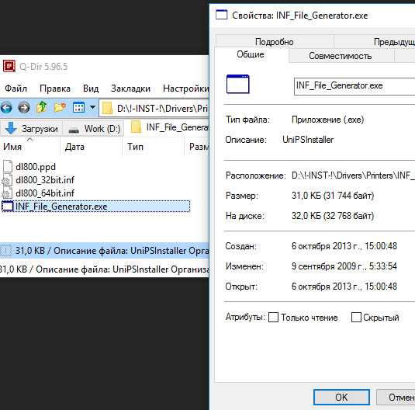The height and width of the screenshot is (410, 415).
Task: Open the Настройки menu
Action: [x=186, y=89]
